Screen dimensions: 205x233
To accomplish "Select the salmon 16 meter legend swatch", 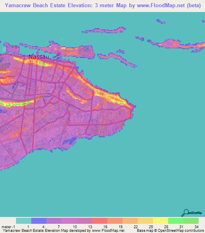I will [x=115, y=221].
